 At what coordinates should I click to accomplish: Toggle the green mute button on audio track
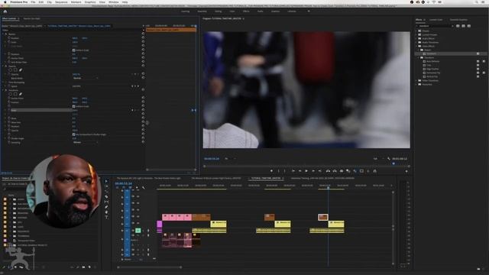click(x=138, y=231)
